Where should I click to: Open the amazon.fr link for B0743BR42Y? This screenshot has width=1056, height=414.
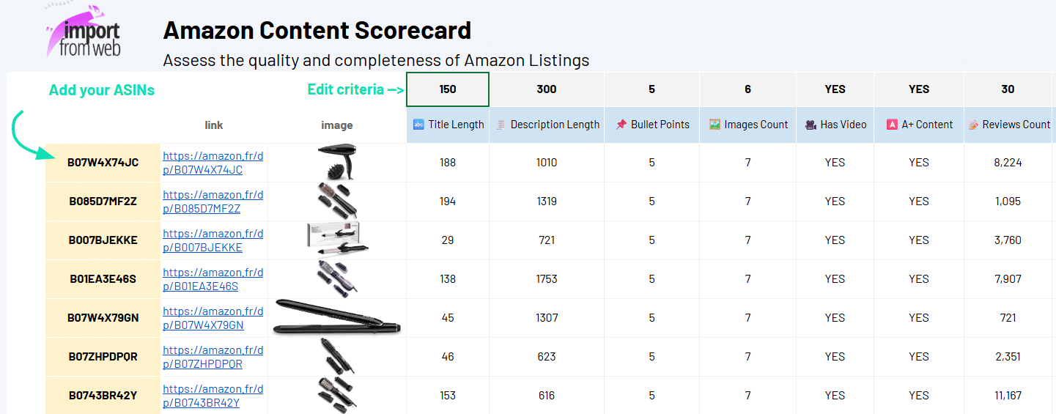(x=213, y=396)
